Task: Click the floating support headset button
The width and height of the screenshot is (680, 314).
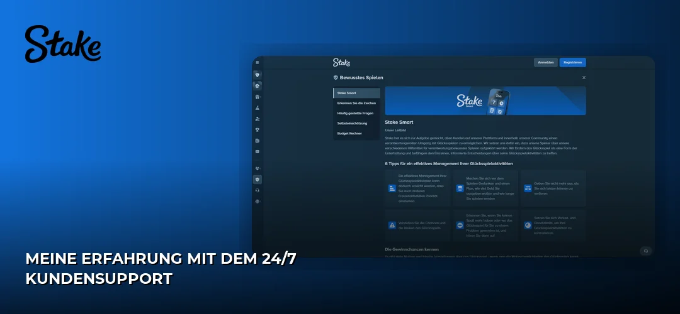Action: coord(646,251)
